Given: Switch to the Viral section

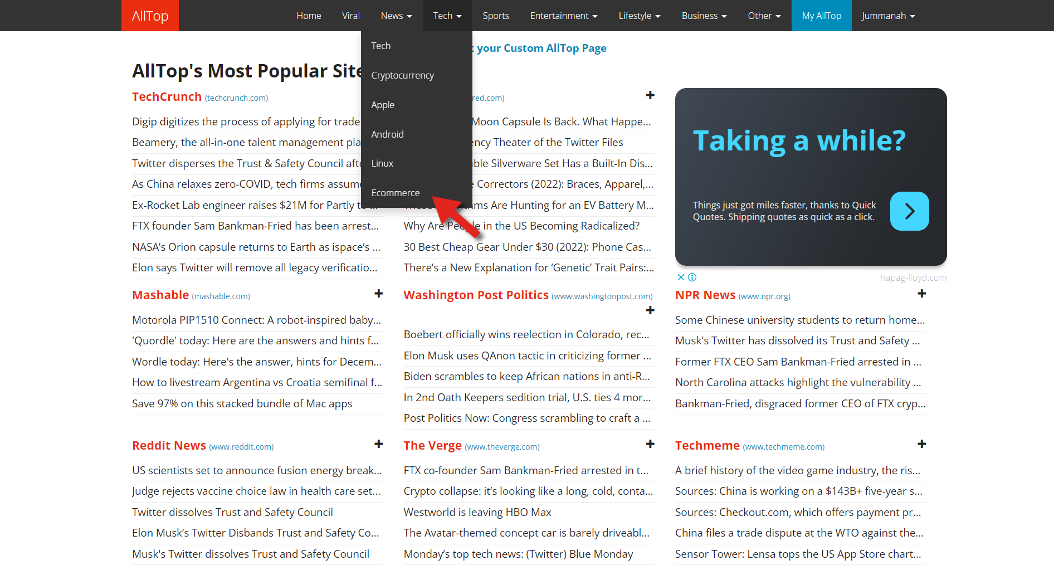Looking at the screenshot, I should point(350,15).
